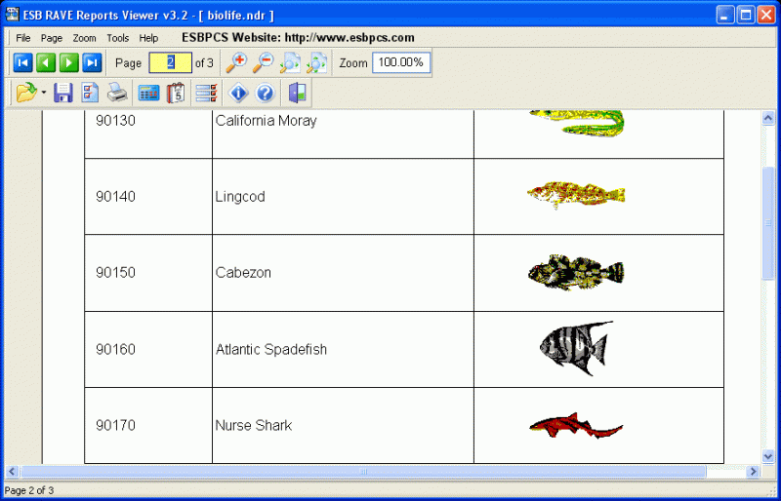Image resolution: width=781 pixels, height=501 pixels.
Task: Click the vertical scrollbar down arrow
Action: (x=768, y=454)
